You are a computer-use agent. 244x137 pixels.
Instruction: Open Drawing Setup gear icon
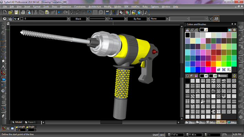5,18
